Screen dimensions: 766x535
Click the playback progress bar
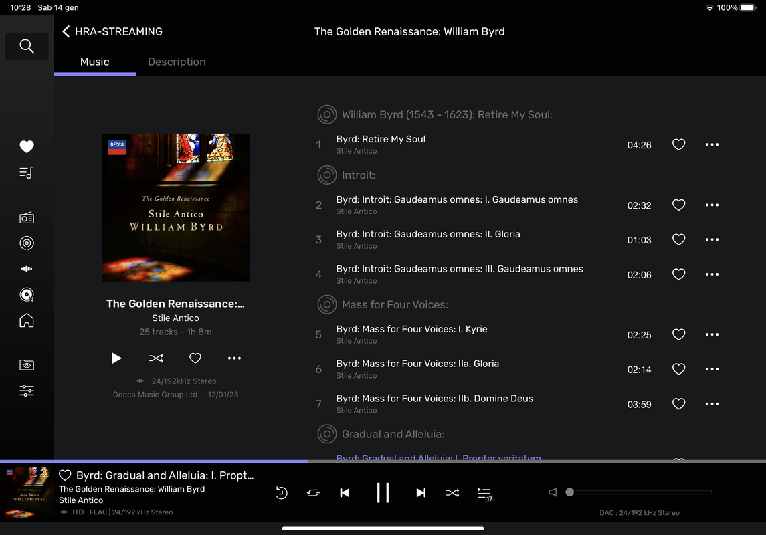383,461
